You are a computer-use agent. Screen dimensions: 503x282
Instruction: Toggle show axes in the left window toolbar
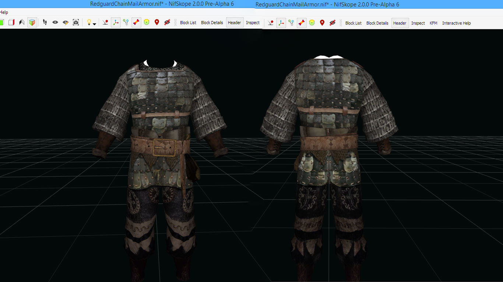click(116, 22)
